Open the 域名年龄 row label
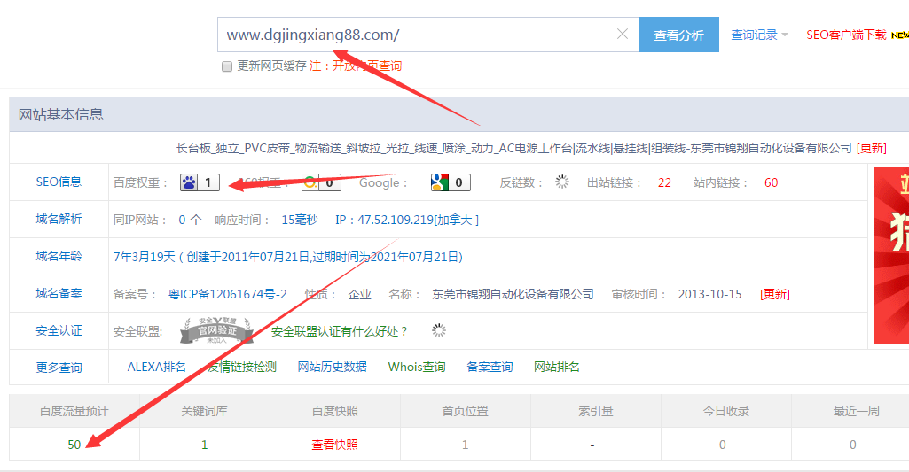Viewport: 909px width, 472px height. click(x=59, y=257)
